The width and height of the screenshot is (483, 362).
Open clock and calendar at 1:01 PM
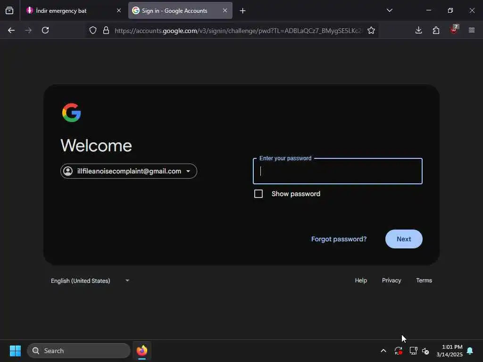pyautogui.click(x=450, y=351)
